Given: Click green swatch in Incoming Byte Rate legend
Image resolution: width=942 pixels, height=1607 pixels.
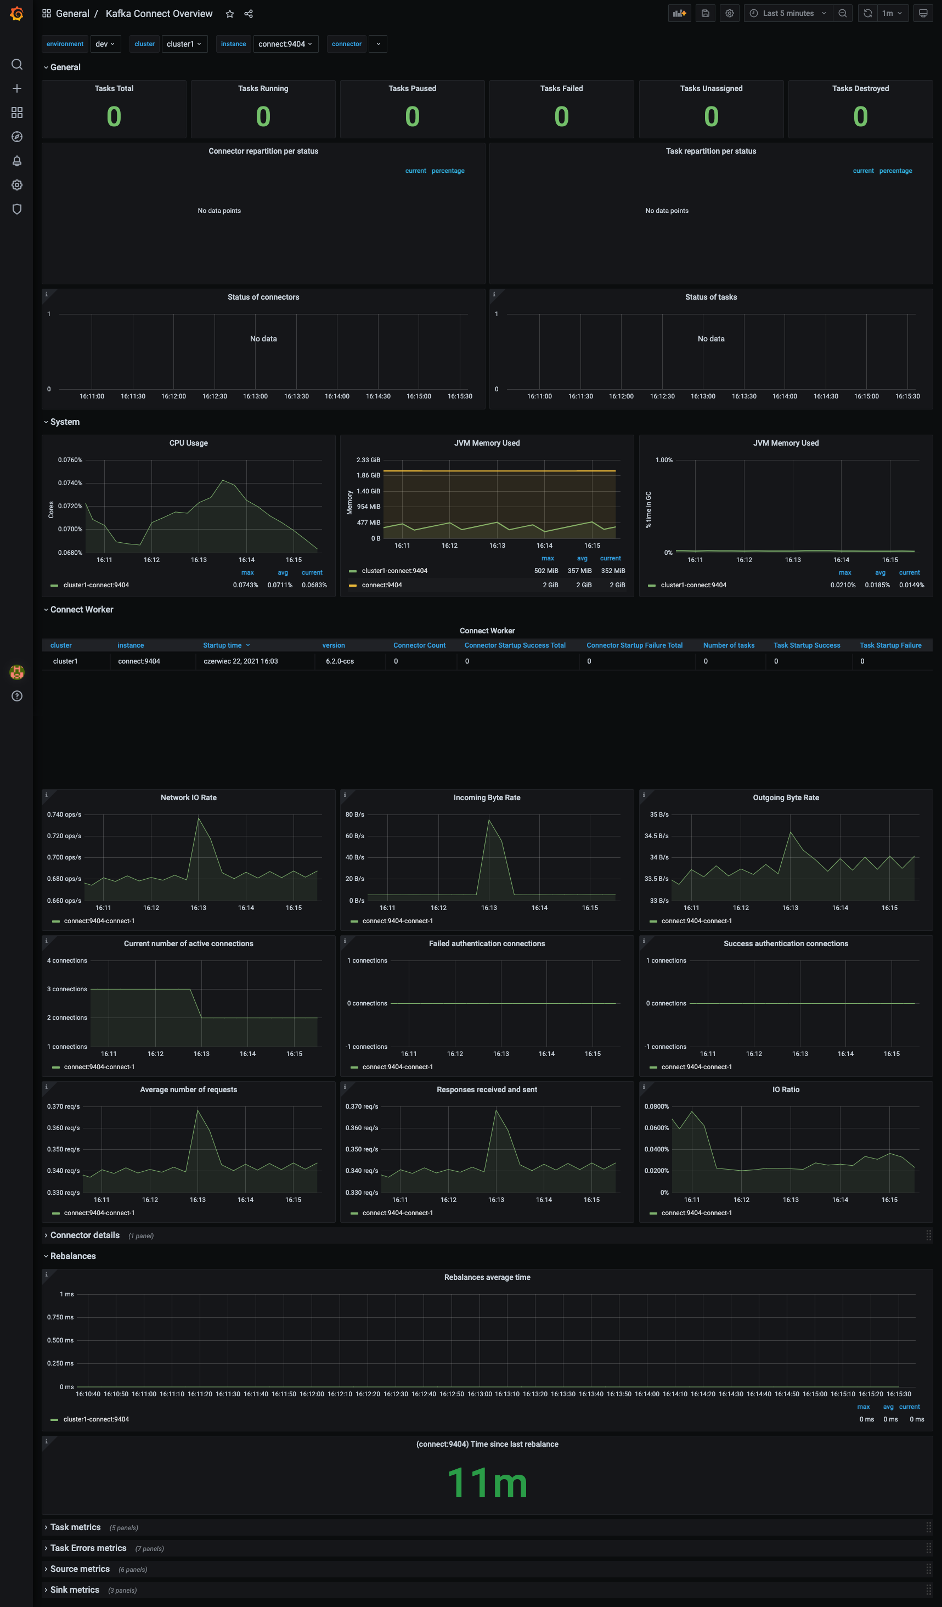Looking at the screenshot, I should 354,921.
